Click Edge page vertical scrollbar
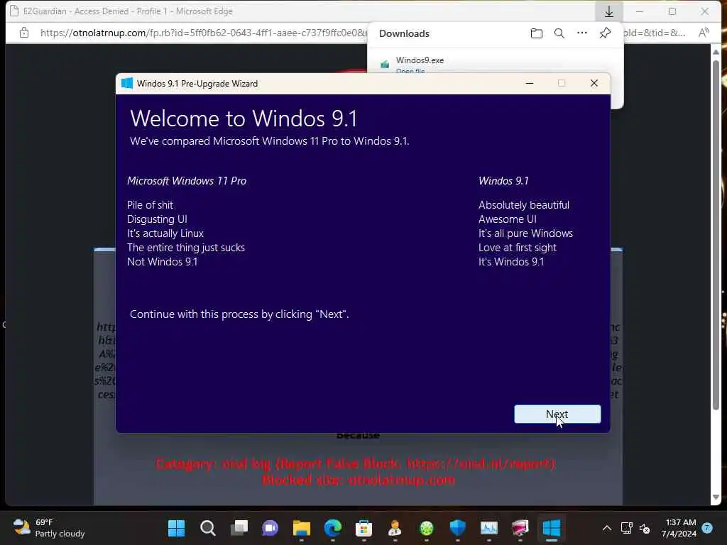The height and width of the screenshot is (545, 727). [x=716, y=234]
